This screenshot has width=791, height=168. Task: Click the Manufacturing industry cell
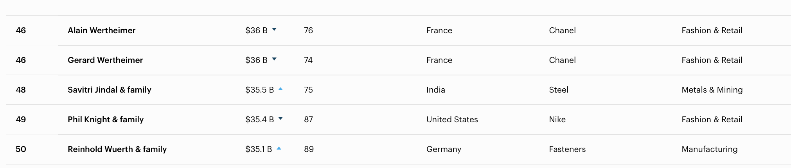[709, 149]
